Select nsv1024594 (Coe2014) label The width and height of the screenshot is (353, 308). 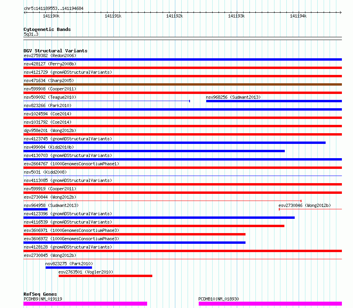pos(48,114)
